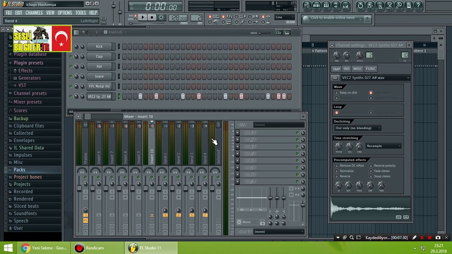452x254 pixels.
Task: Click the tempo value field
Action: coord(178,18)
